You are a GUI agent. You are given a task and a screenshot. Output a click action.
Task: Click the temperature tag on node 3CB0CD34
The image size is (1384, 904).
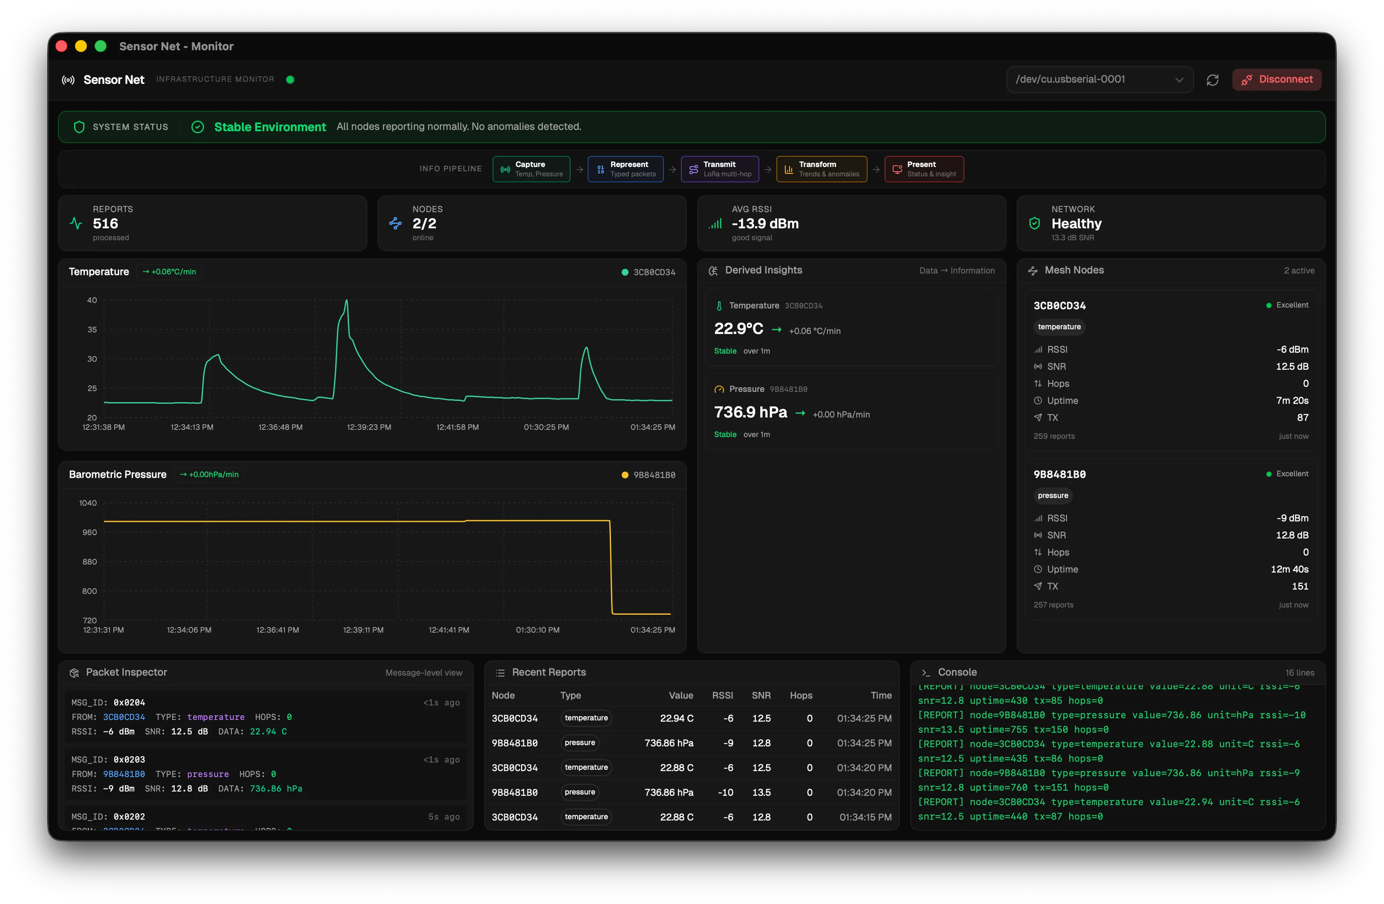tap(1059, 327)
